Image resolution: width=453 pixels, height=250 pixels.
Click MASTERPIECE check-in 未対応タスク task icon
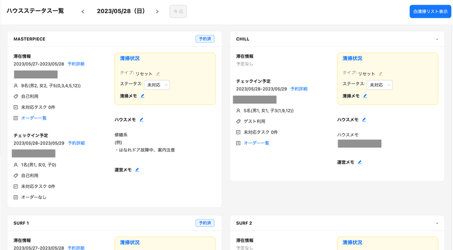[16, 187]
